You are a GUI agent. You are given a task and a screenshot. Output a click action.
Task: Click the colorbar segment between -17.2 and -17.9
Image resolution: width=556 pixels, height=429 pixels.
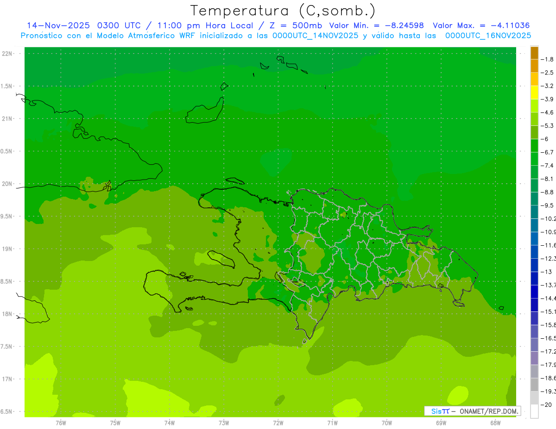(x=534, y=358)
